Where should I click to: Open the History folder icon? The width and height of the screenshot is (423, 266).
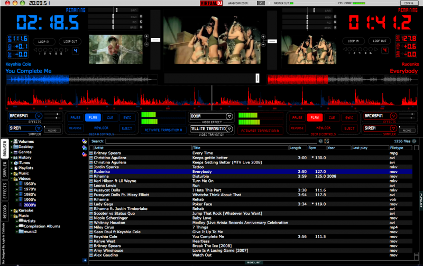(x=16, y=157)
